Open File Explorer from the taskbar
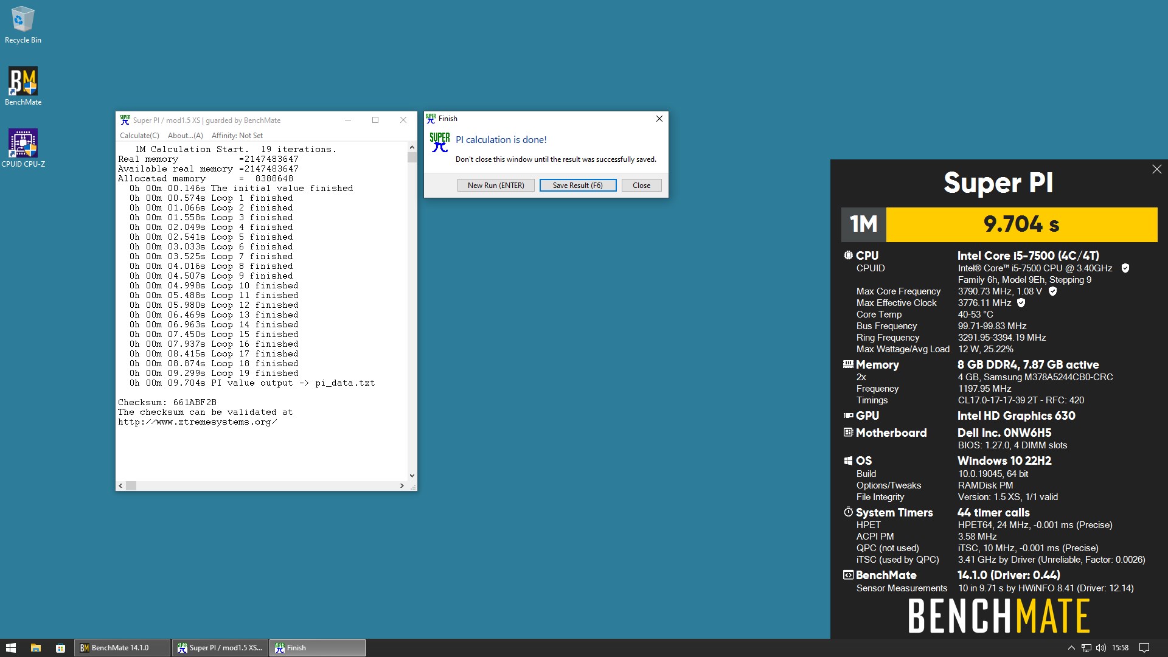The height and width of the screenshot is (657, 1168). tap(36, 648)
